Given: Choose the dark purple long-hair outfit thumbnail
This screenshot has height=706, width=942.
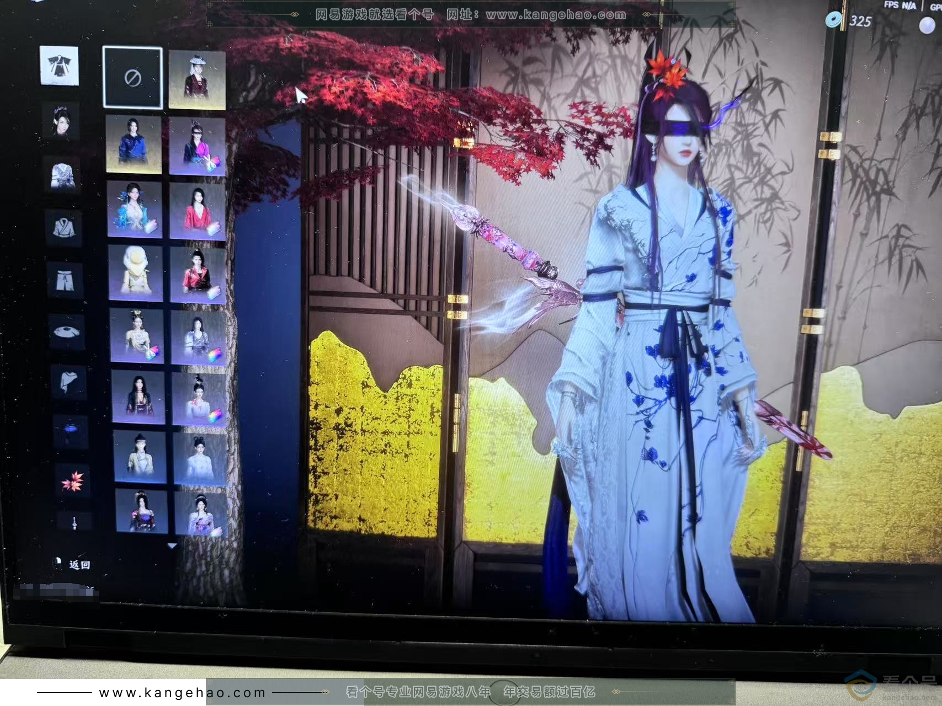Looking at the screenshot, I should [139, 397].
